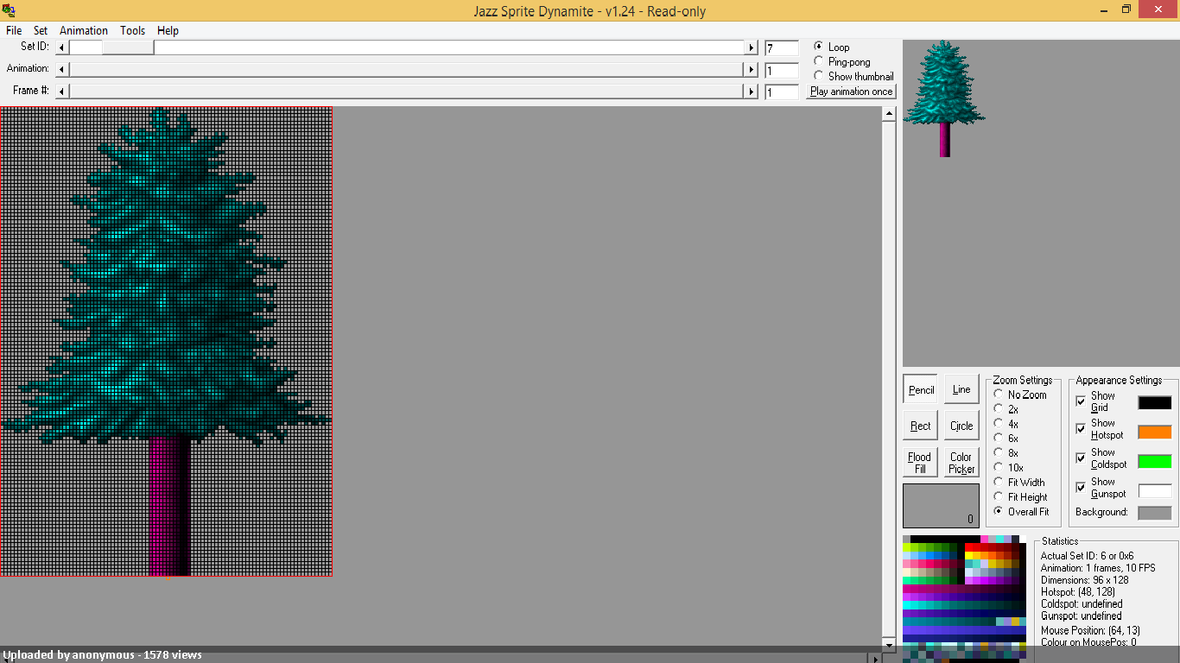The image size is (1180, 663).
Task: Select the Pencil drawing tool
Action: (x=921, y=389)
